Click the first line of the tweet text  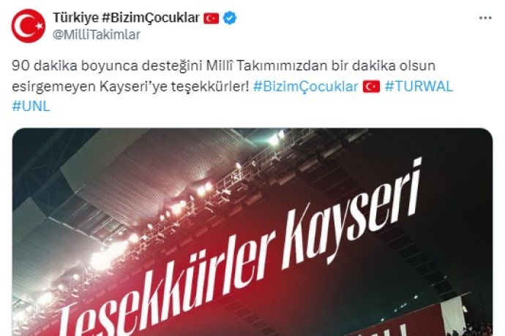[223, 66]
